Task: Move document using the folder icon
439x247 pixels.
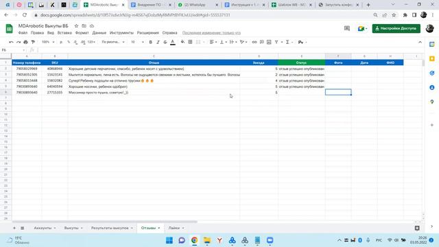Action: click(84, 26)
